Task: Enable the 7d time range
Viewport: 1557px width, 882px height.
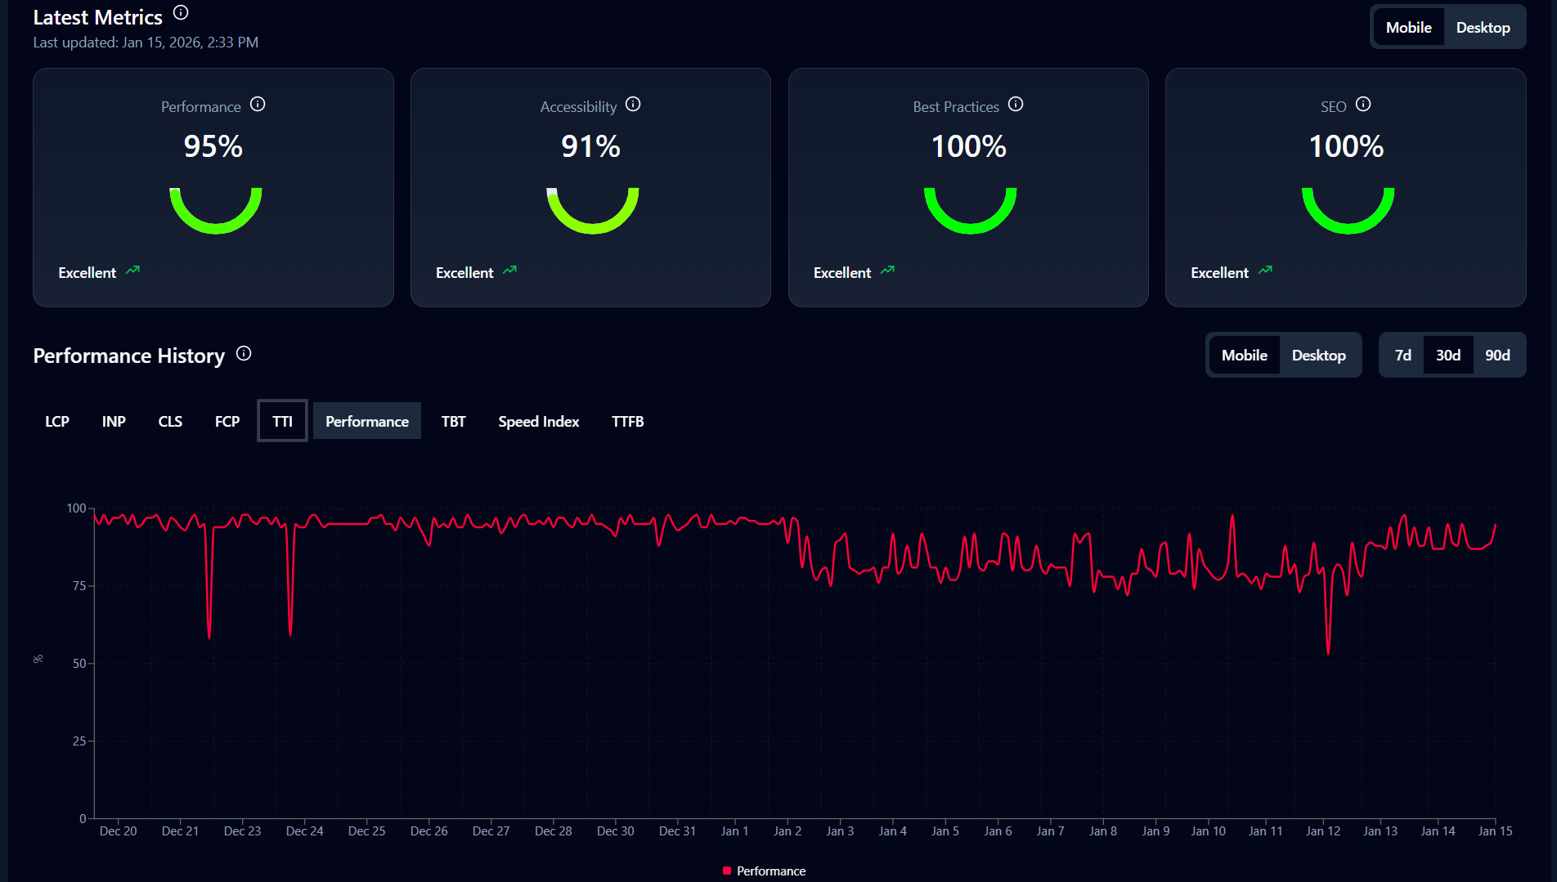Action: (1403, 355)
